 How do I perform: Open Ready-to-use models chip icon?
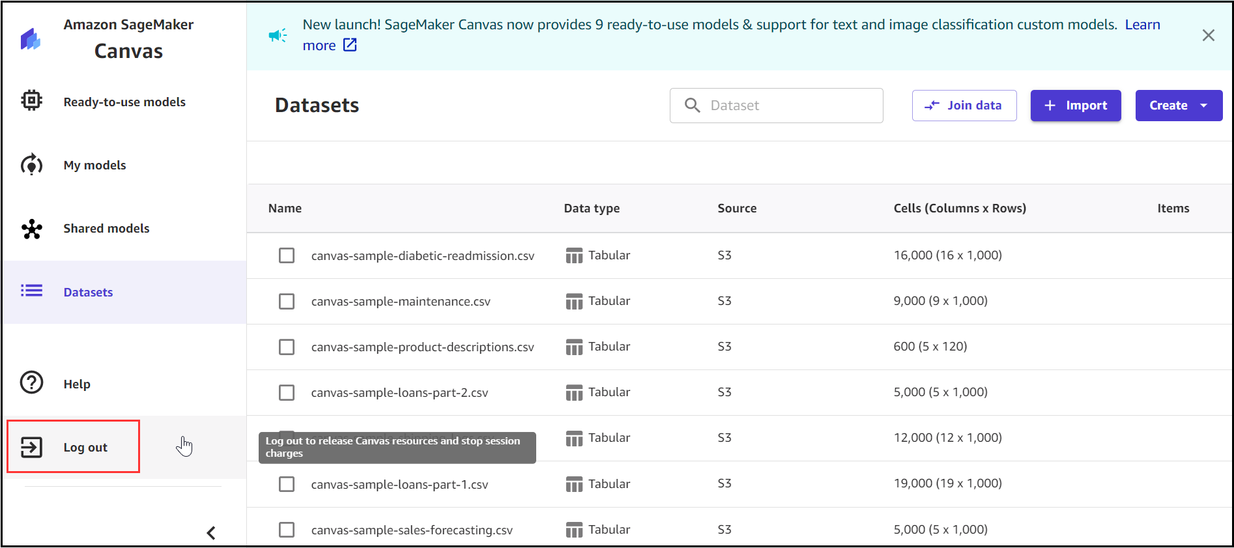click(x=31, y=100)
